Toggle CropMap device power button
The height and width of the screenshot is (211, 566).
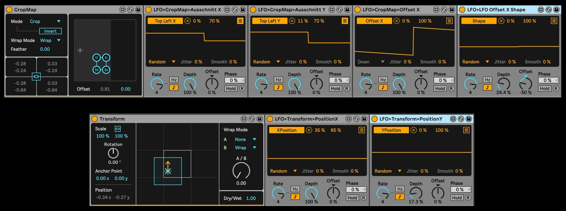[x=9, y=10]
